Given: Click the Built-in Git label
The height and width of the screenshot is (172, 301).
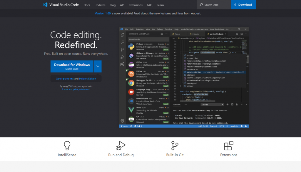Looking at the screenshot, I should click(x=175, y=155).
